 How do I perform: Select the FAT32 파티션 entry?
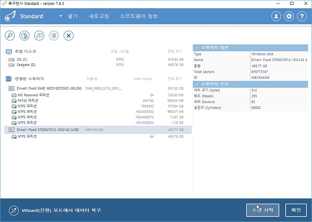tap(28, 100)
